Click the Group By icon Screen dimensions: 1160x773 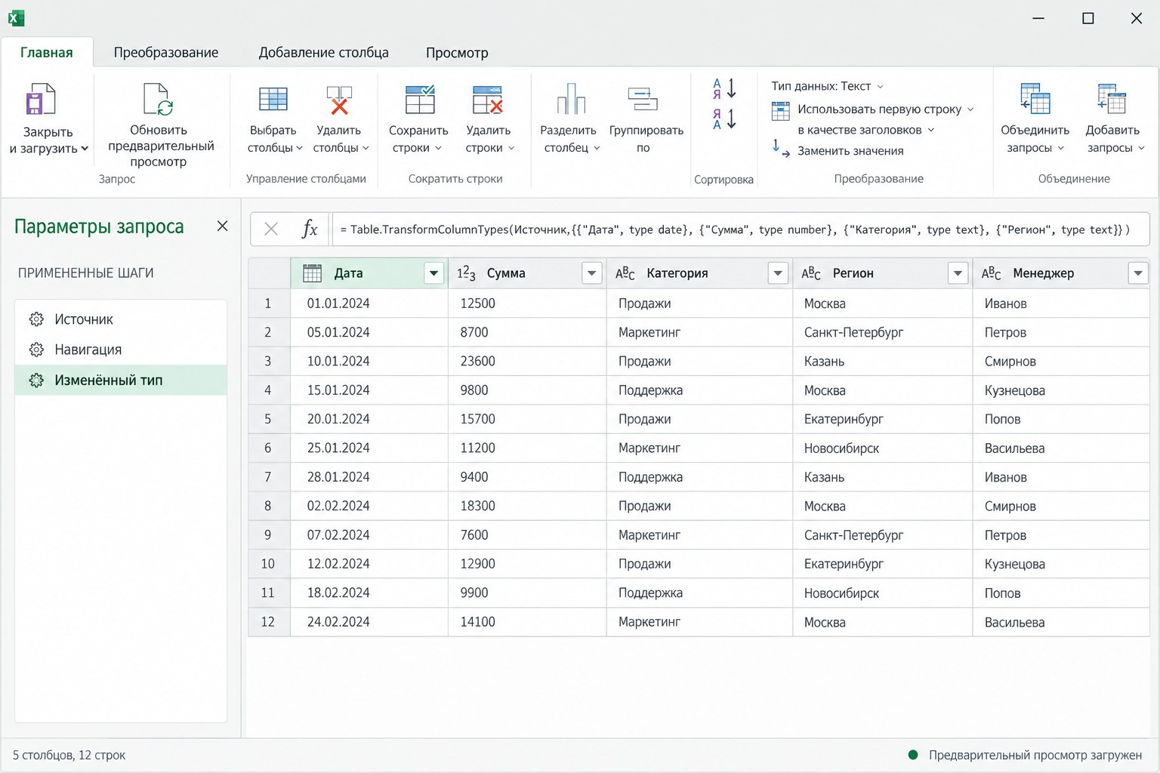643,99
